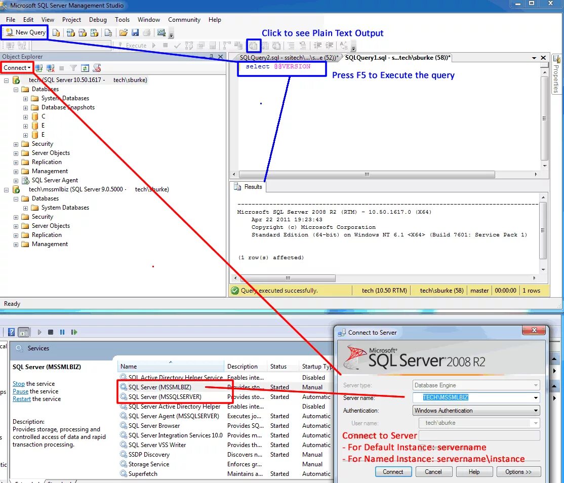The height and width of the screenshot is (483, 564).
Task: Expand the Database Snapshots folder
Action: click(25, 108)
